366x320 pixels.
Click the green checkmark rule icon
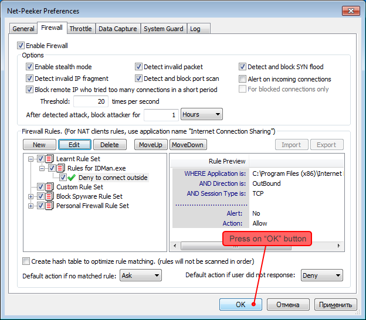(72, 178)
